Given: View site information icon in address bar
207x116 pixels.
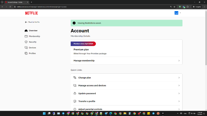Looking at the screenshot, I should pos(15,7).
